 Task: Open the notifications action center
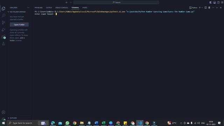(x=219, y=123)
